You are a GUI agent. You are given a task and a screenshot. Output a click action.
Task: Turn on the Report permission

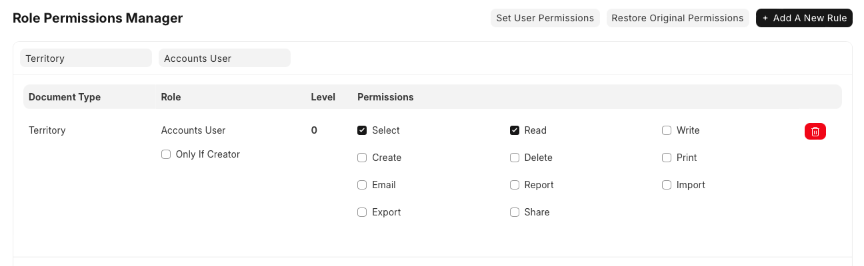pyautogui.click(x=515, y=185)
